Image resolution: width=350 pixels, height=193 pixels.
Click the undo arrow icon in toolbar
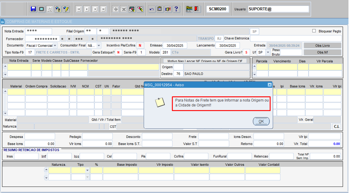click(x=152, y=9)
